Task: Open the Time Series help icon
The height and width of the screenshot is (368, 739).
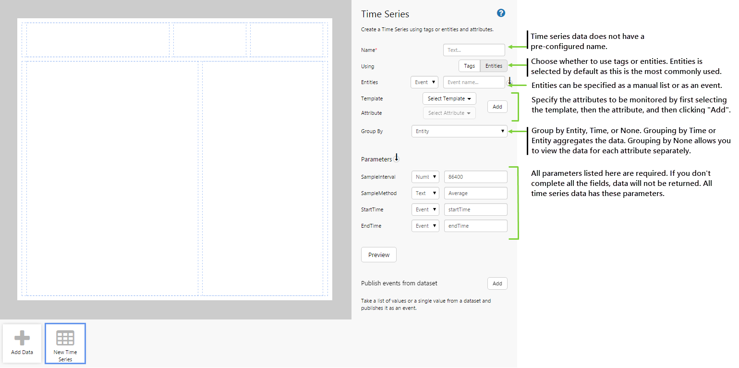Action: coord(501,13)
